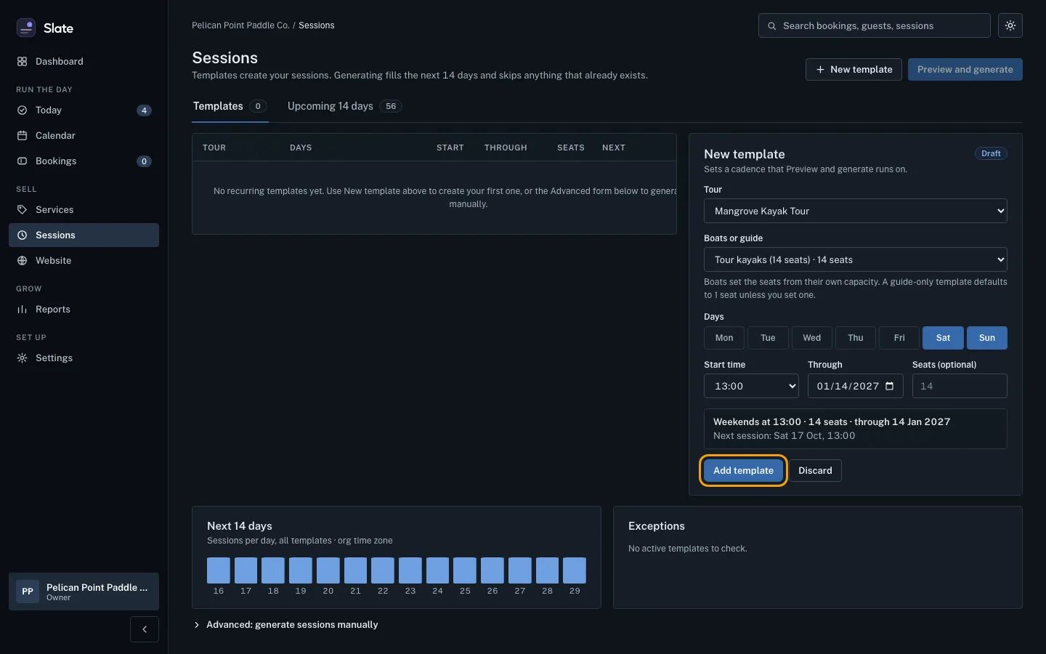The width and height of the screenshot is (1046, 654).
Task: Click the PP organization avatar
Action: click(x=28, y=592)
